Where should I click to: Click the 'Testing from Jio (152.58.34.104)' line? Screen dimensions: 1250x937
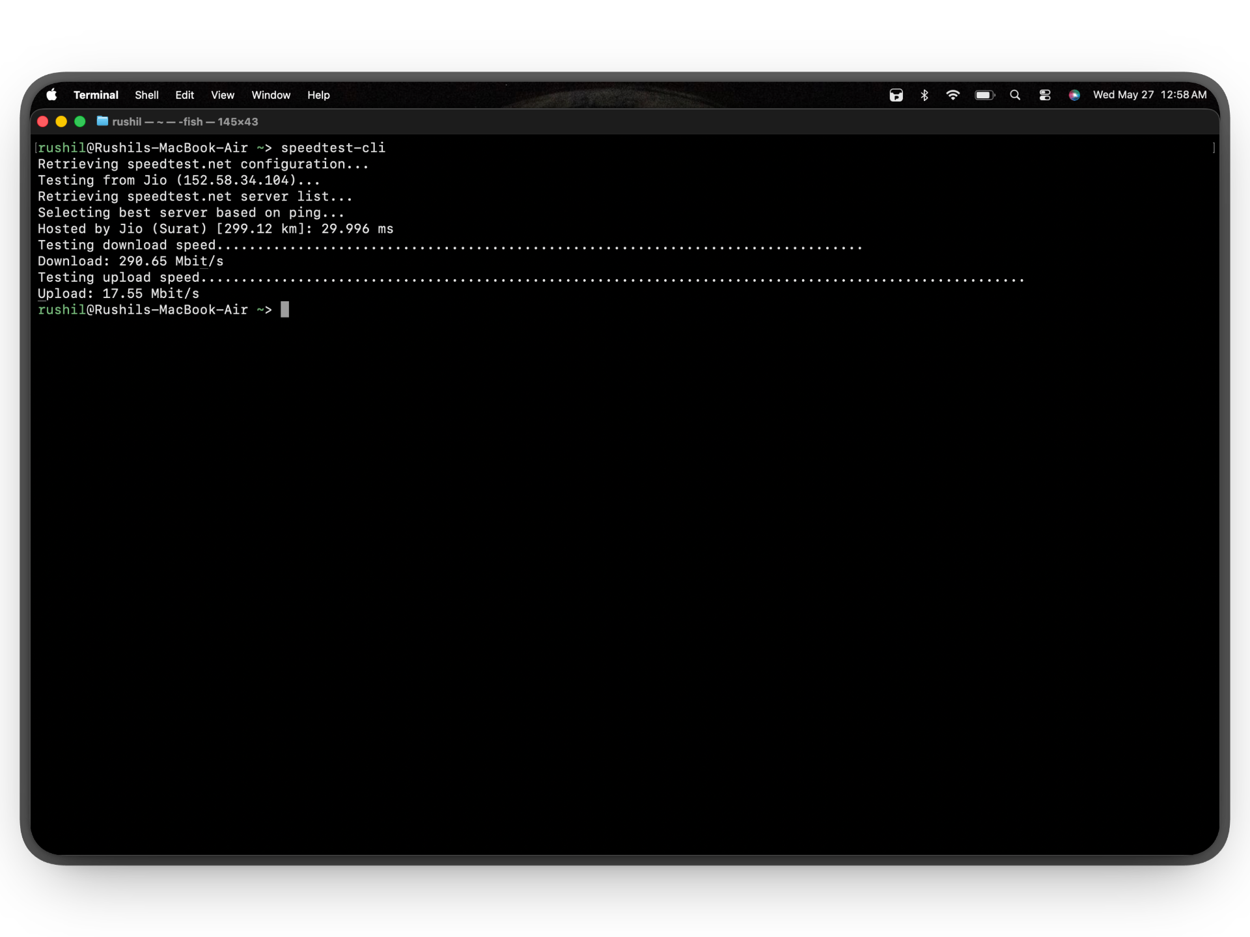[179, 180]
